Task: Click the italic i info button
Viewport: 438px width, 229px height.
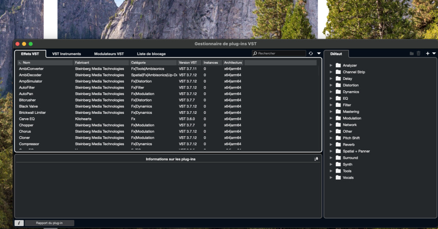Action: click(x=19, y=223)
